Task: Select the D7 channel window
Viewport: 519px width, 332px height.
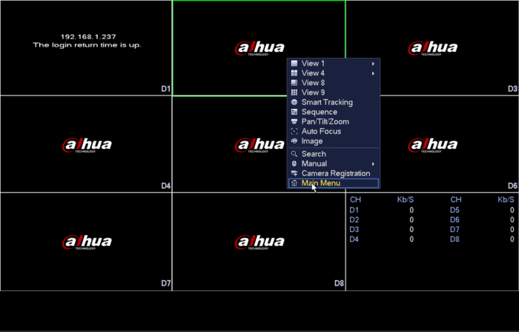Action: (86, 242)
